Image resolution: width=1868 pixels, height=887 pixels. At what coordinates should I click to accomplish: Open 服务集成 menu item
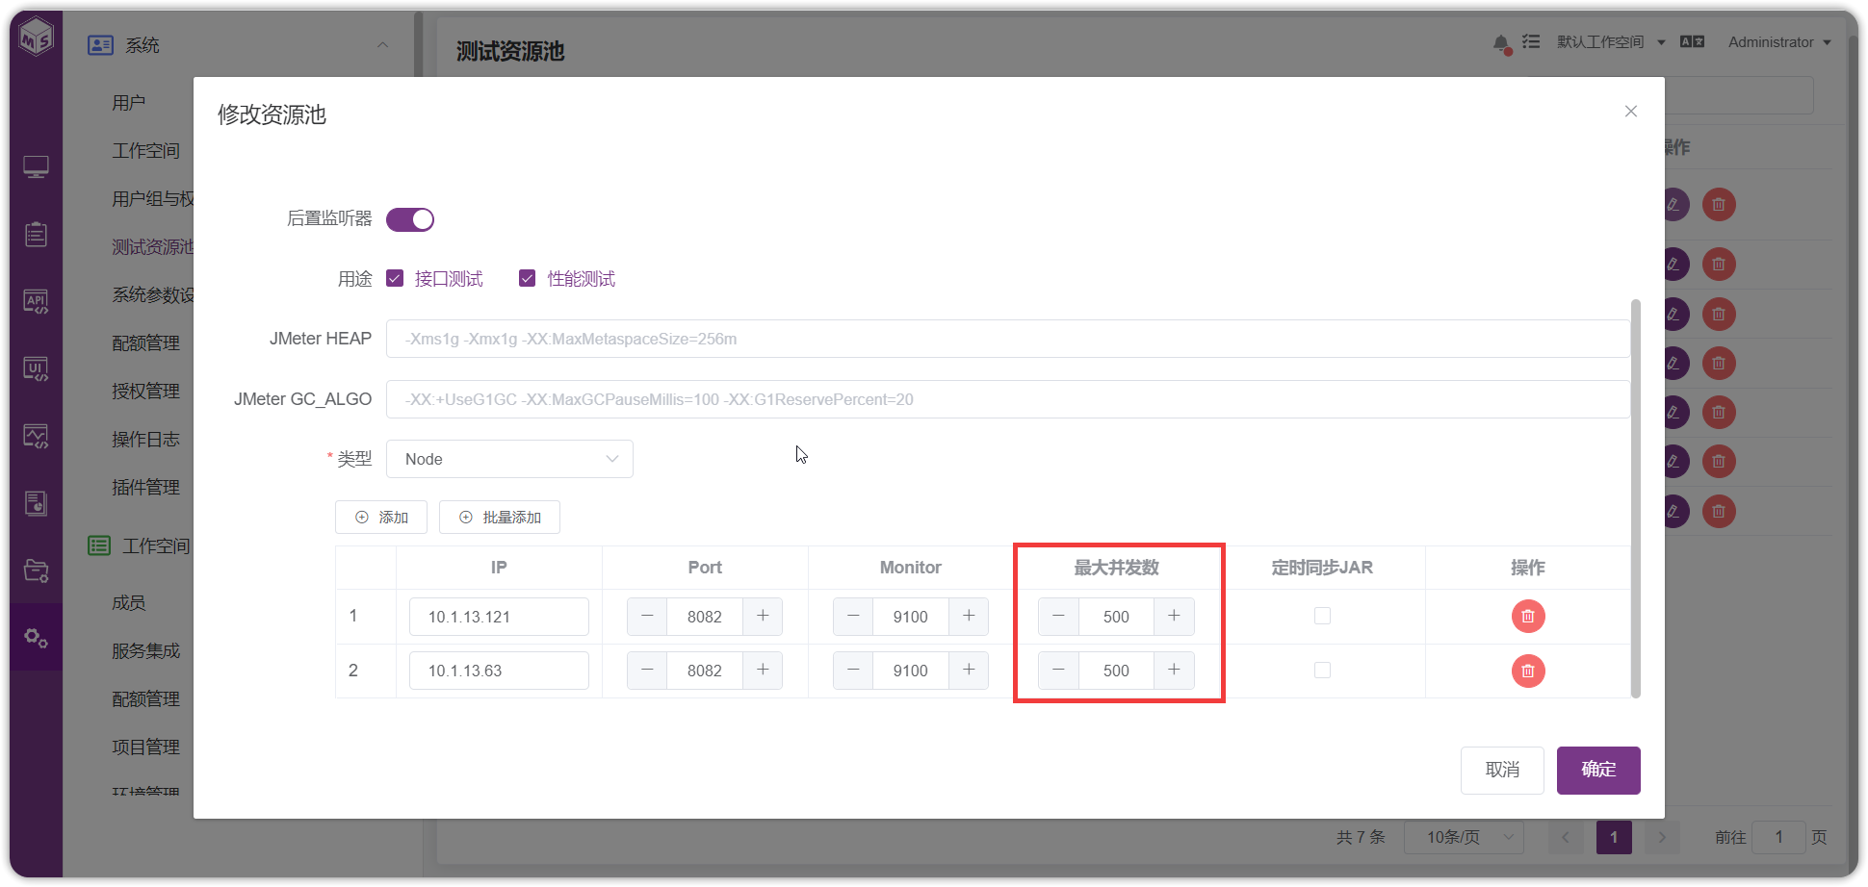(x=145, y=651)
